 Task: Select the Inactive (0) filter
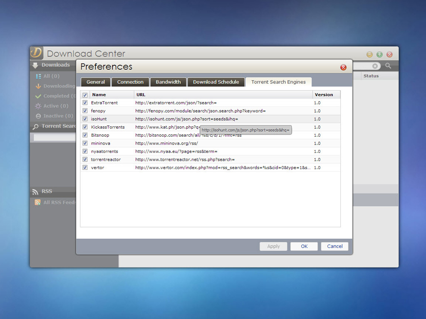(x=58, y=116)
